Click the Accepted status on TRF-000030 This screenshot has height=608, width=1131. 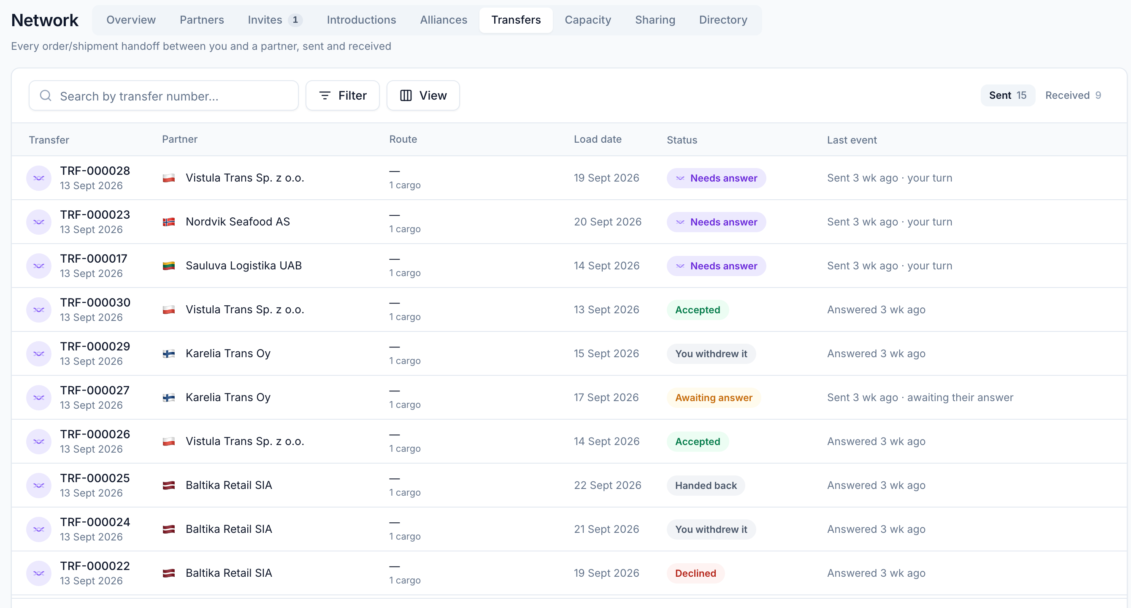[698, 310]
